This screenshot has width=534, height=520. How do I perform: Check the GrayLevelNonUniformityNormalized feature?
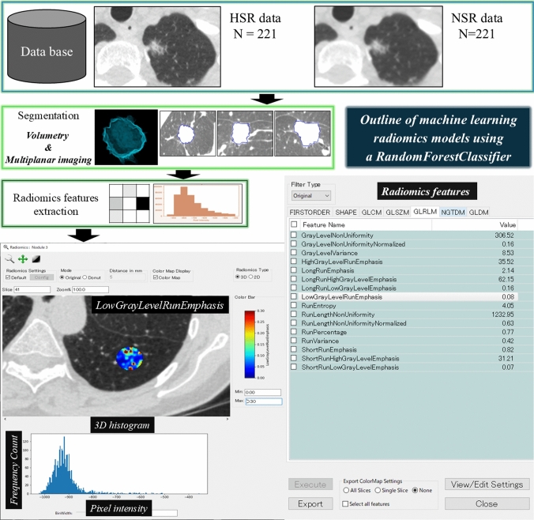click(x=294, y=244)
